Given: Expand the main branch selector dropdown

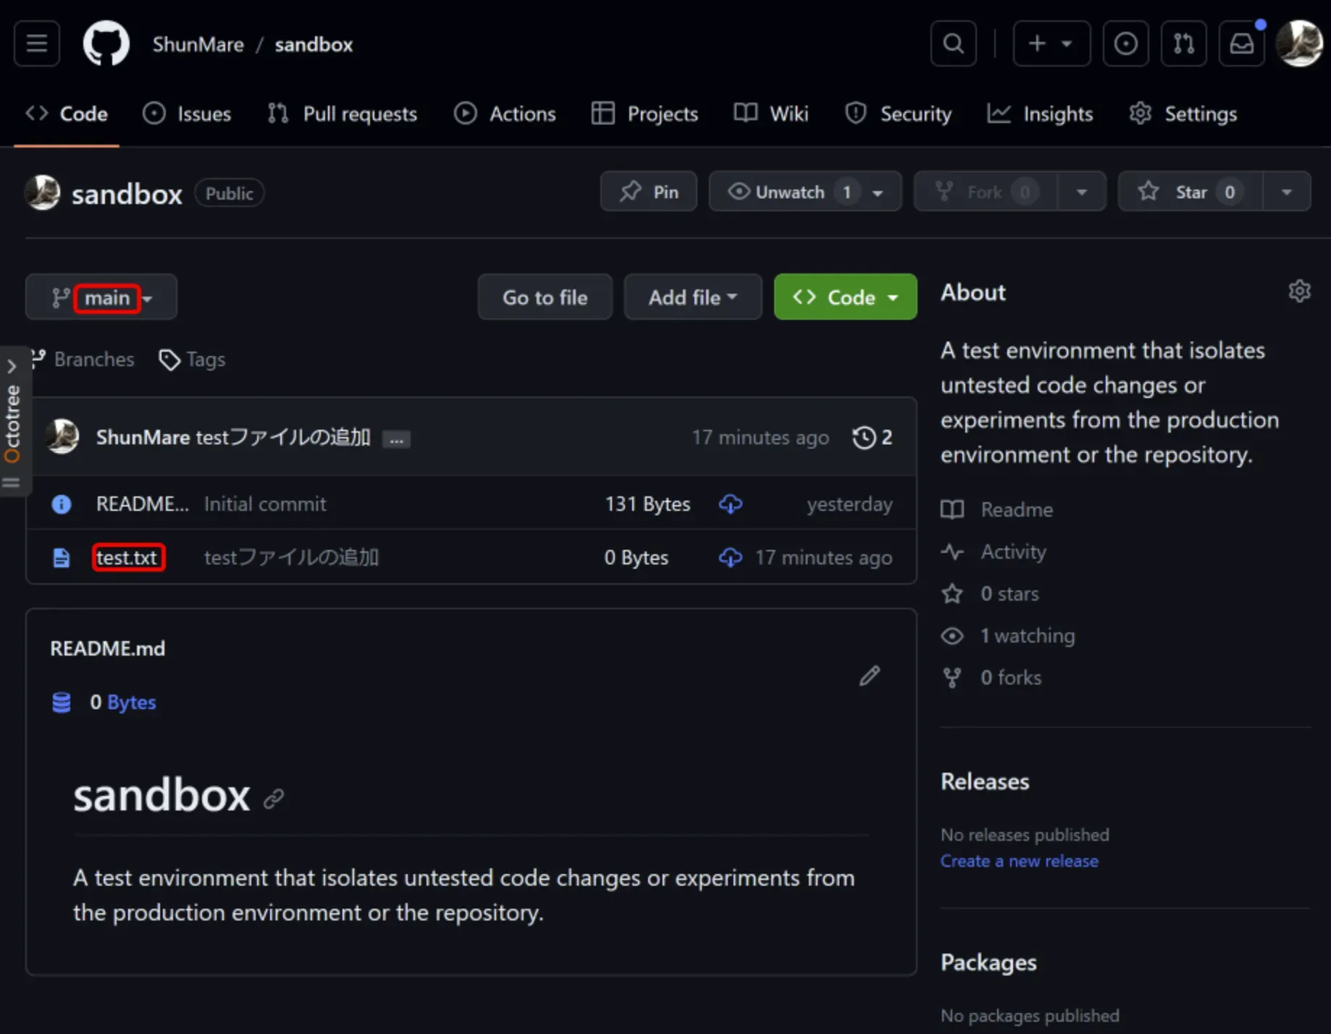Looking at the screenshot, I should point(101,297).
